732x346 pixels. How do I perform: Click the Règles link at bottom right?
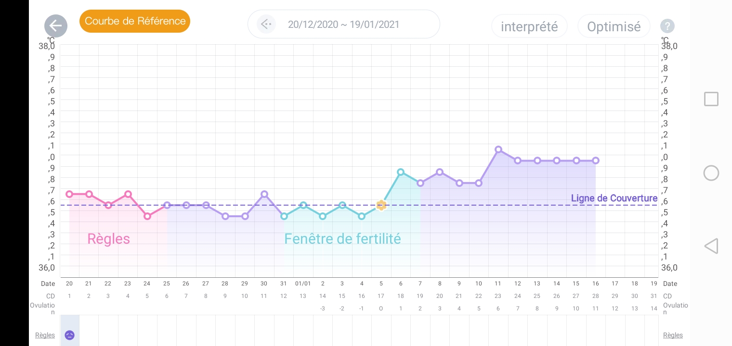(x=673, y=335)
